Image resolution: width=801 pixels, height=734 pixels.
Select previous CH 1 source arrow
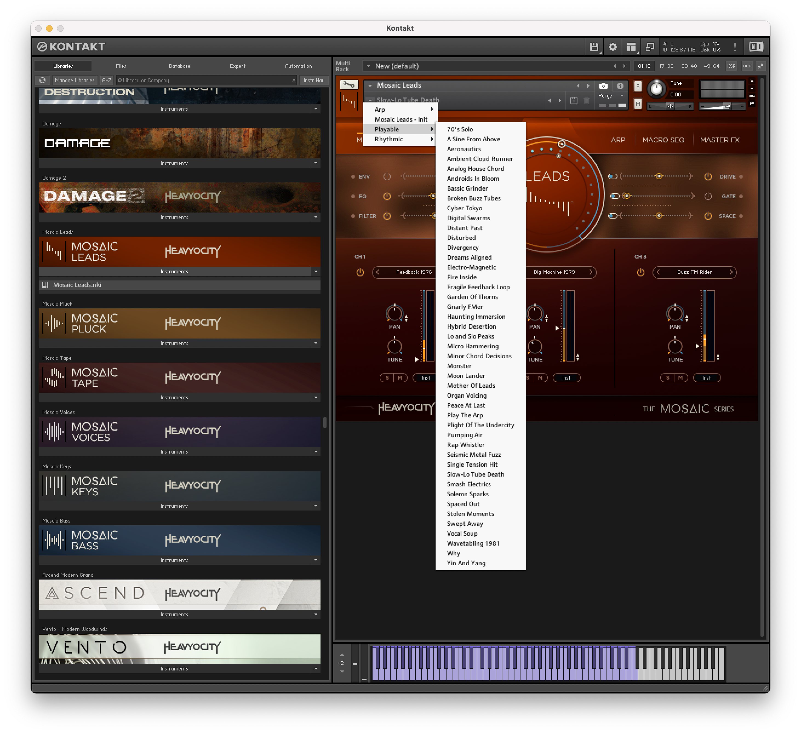click(377, 272)
